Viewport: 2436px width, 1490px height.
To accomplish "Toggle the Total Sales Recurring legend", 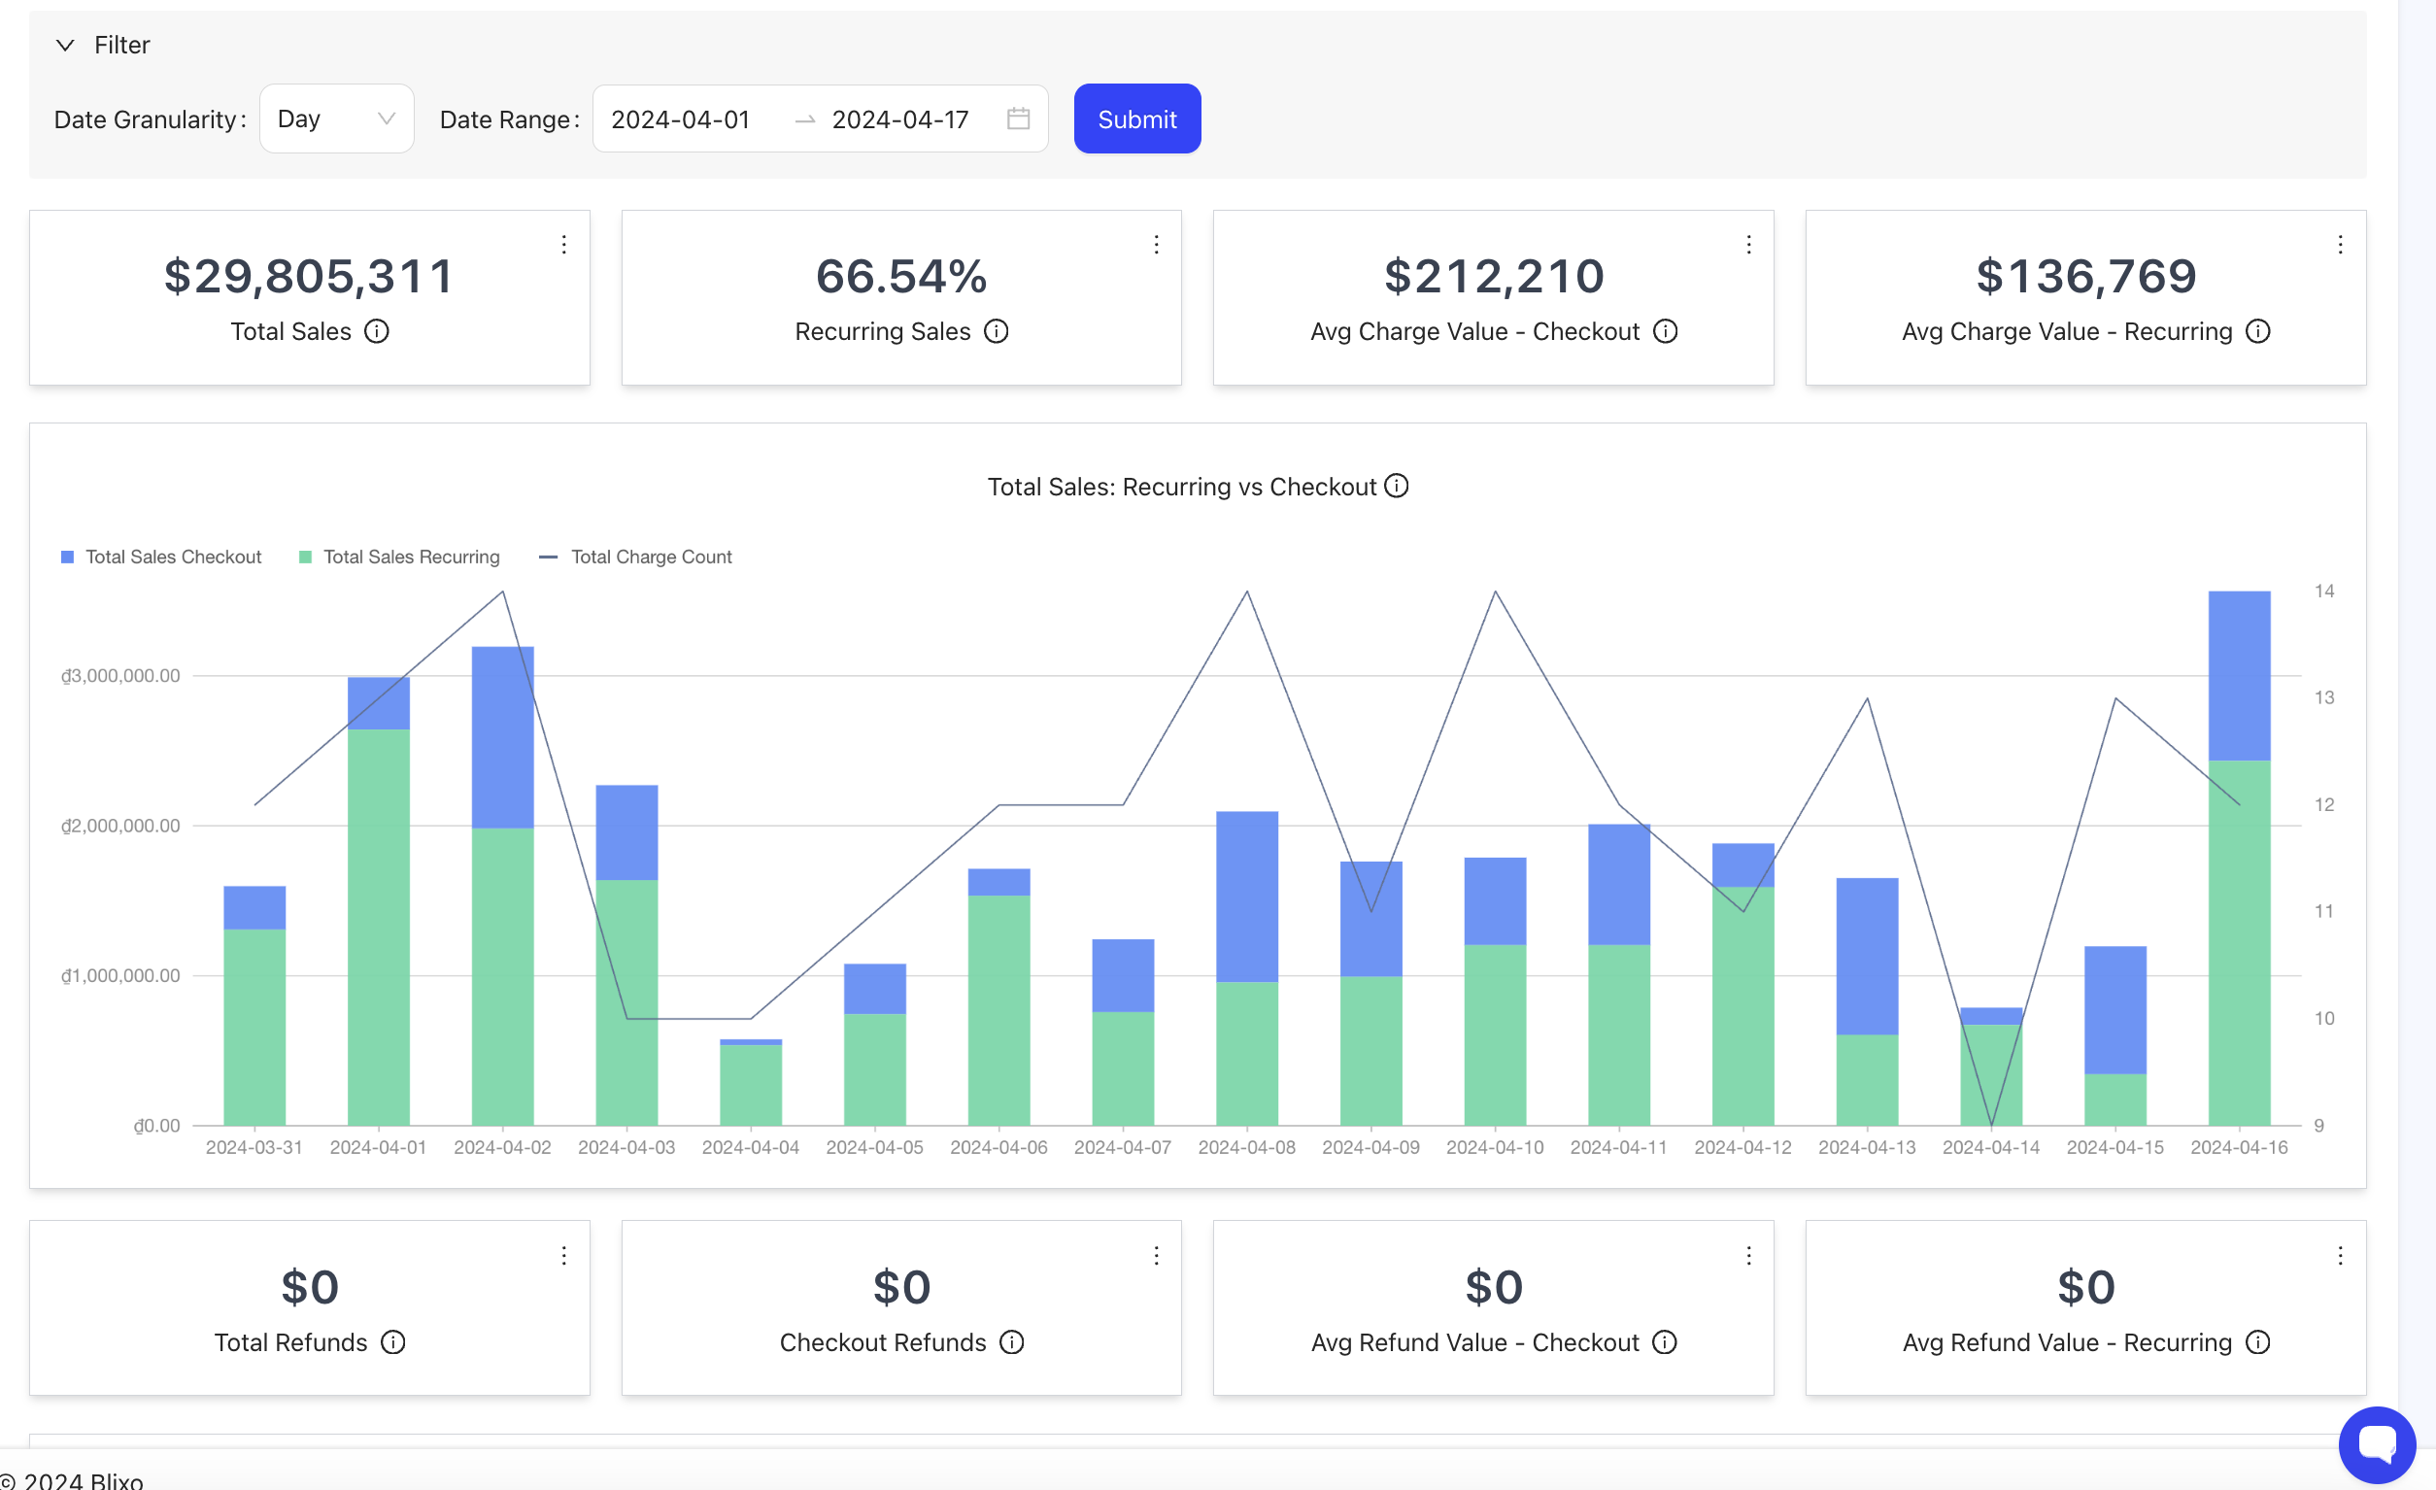I will click(399, 556).
